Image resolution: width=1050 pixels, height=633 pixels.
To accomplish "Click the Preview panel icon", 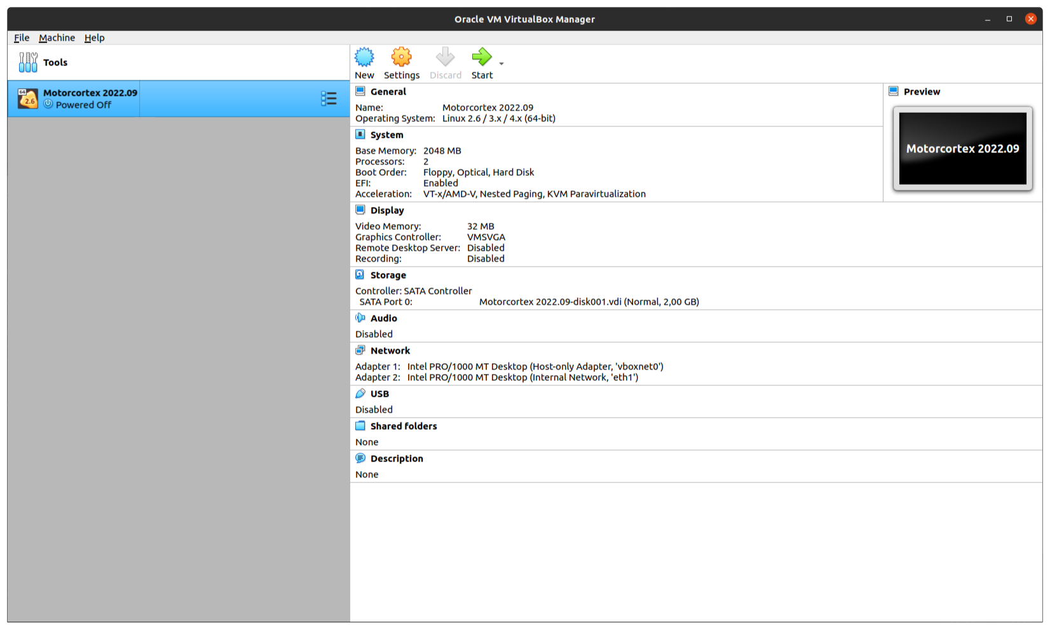I will point(894,91).
